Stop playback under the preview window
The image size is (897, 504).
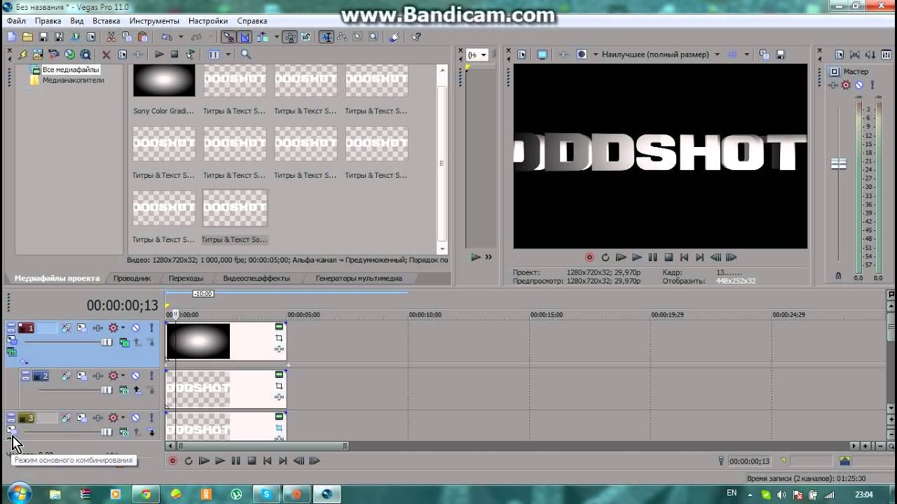click(x=669, y=258)
